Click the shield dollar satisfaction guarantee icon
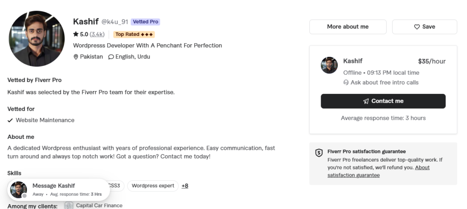The width and height of the screenshot is (467, 209). [x=319, y=153]
